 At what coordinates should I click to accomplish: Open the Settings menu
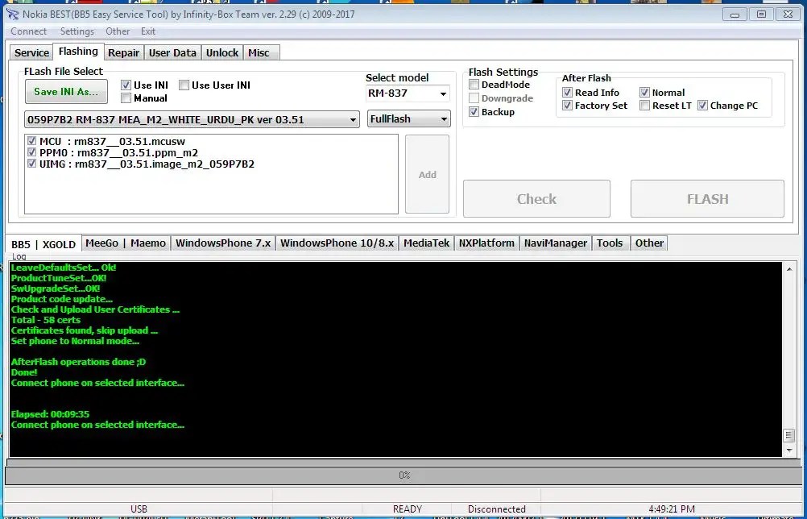(77, 31)
